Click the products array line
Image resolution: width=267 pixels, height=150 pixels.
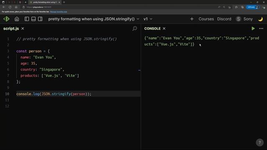tap(50, 75)
